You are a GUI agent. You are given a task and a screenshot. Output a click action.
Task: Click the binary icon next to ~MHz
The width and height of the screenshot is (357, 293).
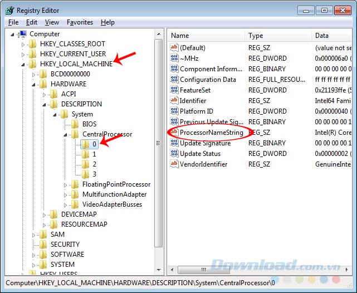174,58
